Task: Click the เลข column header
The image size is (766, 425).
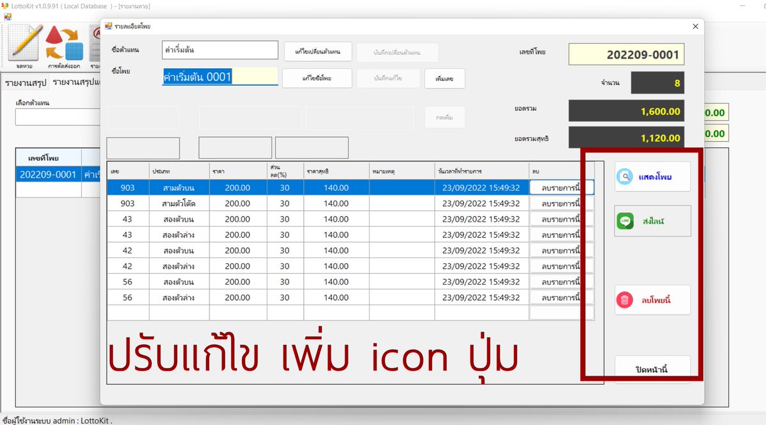Action: (128, 171)
